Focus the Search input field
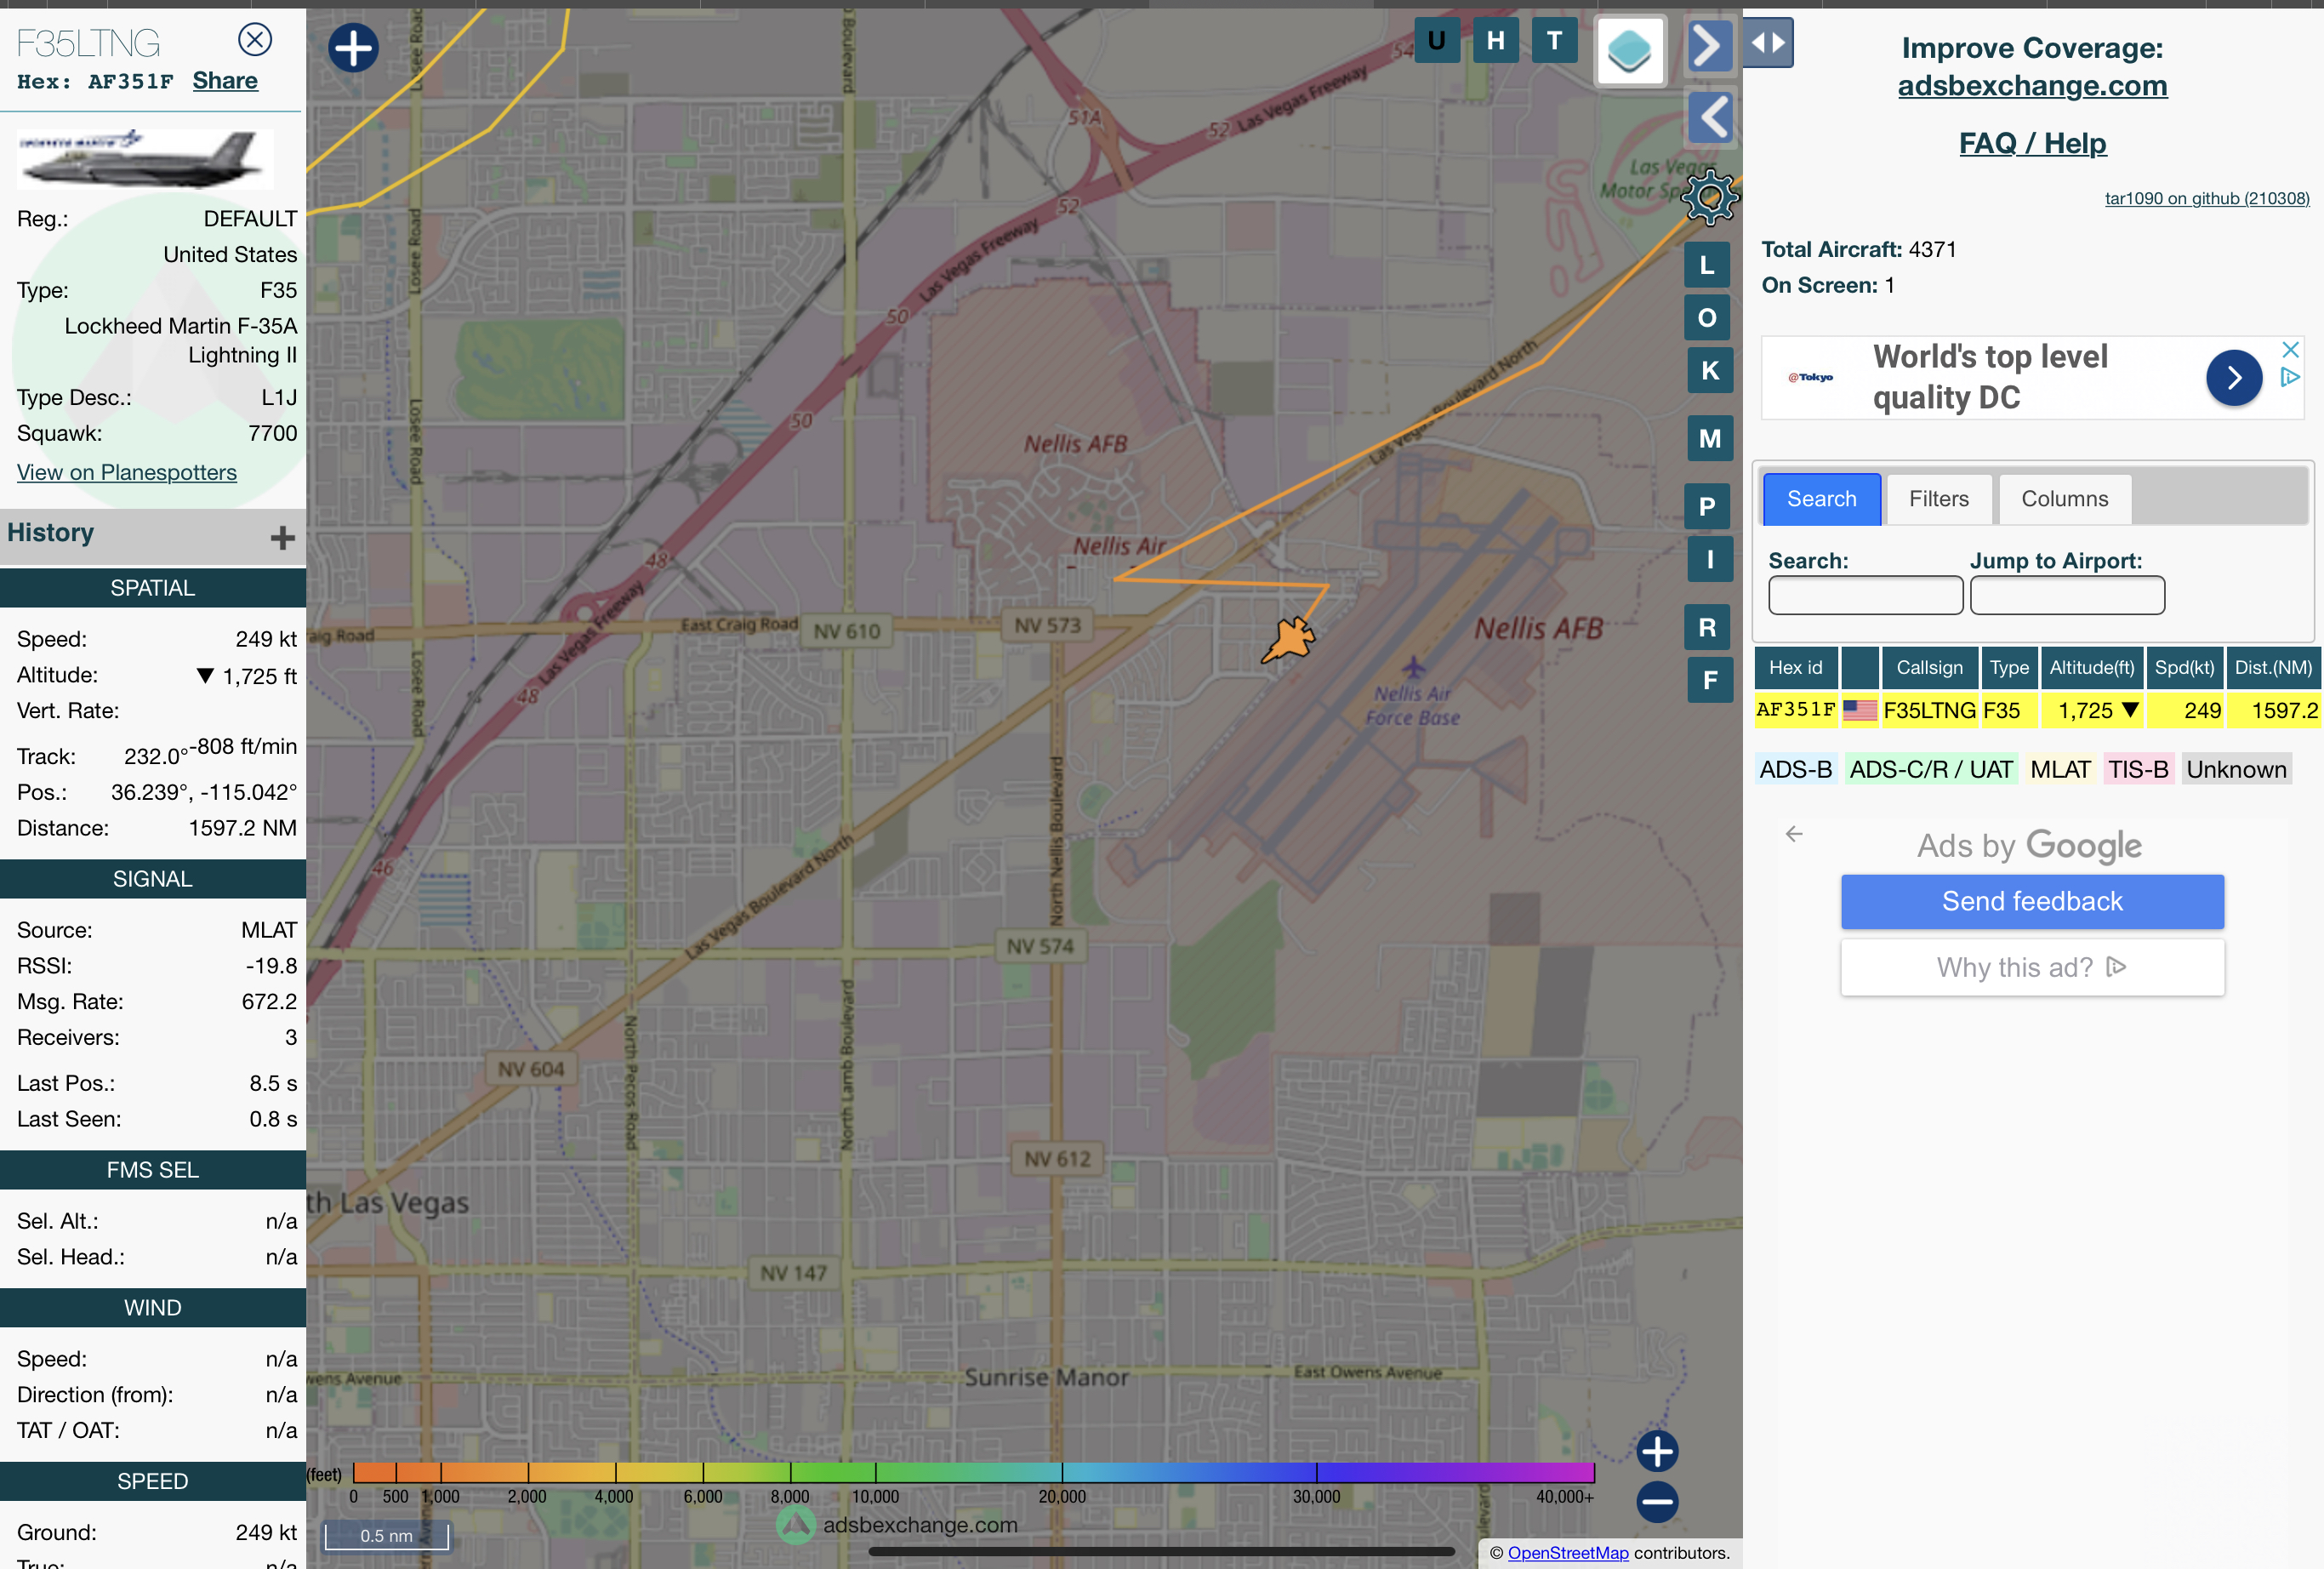 point(1865,595)
